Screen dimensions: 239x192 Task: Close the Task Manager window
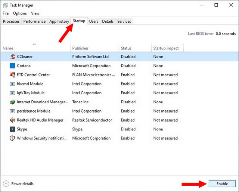(x=231, y=5)
